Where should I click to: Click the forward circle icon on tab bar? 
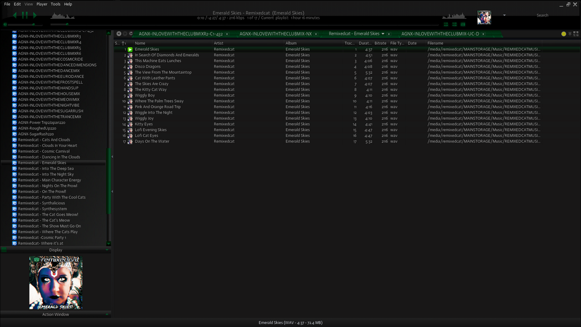point(125,33)
